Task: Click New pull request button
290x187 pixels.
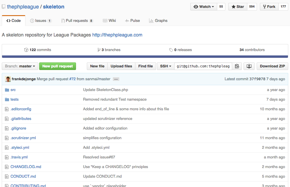Action: point(58,66)
